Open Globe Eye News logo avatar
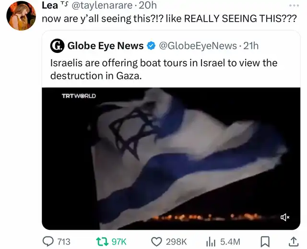Viewport: 307px width, 249px height. (57, 46)
